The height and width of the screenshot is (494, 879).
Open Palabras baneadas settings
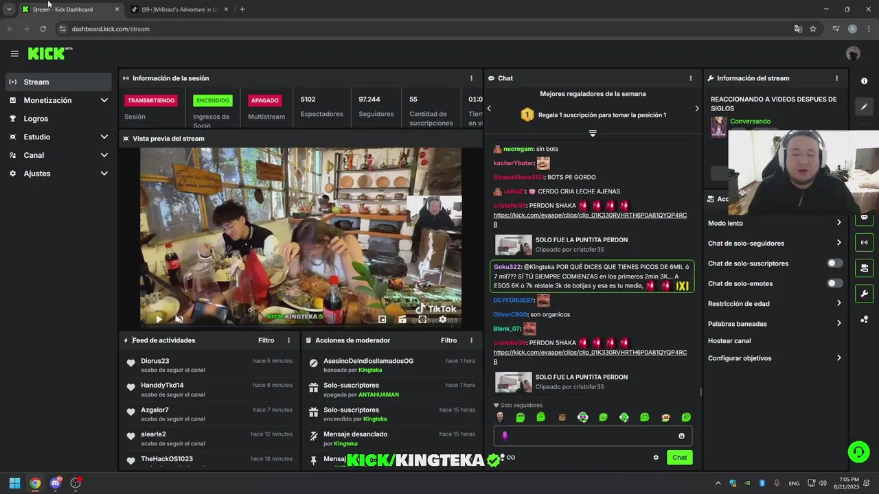775,324
